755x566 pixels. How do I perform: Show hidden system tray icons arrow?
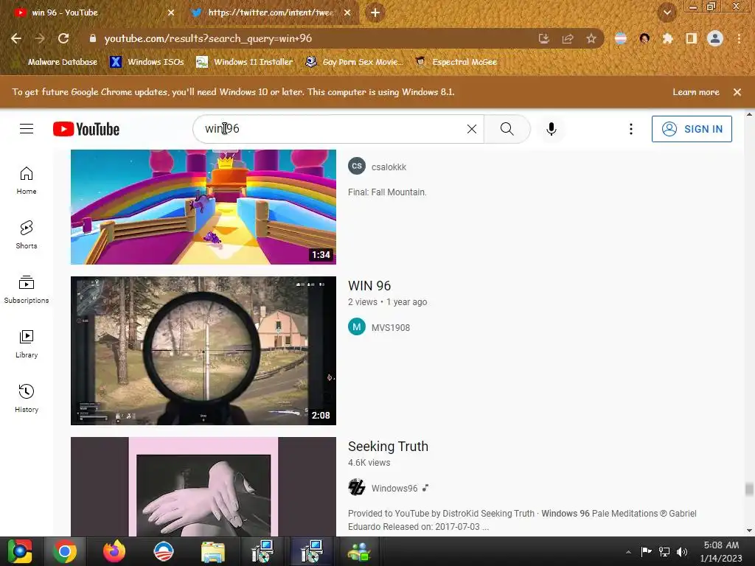tap(628, 552)
